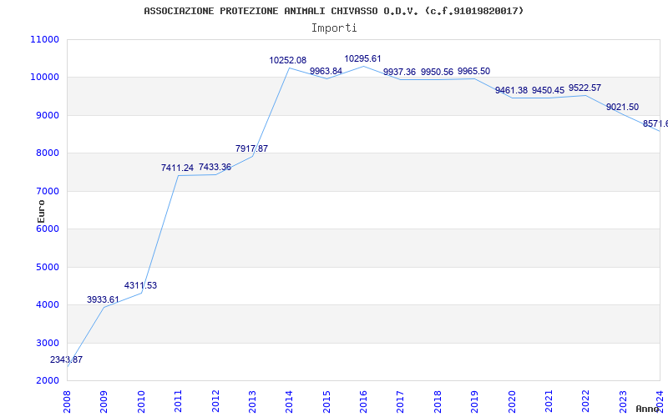668x417 pixels.
Task: Click the 2009 year label on x-axis
Action: coord(104,401)
